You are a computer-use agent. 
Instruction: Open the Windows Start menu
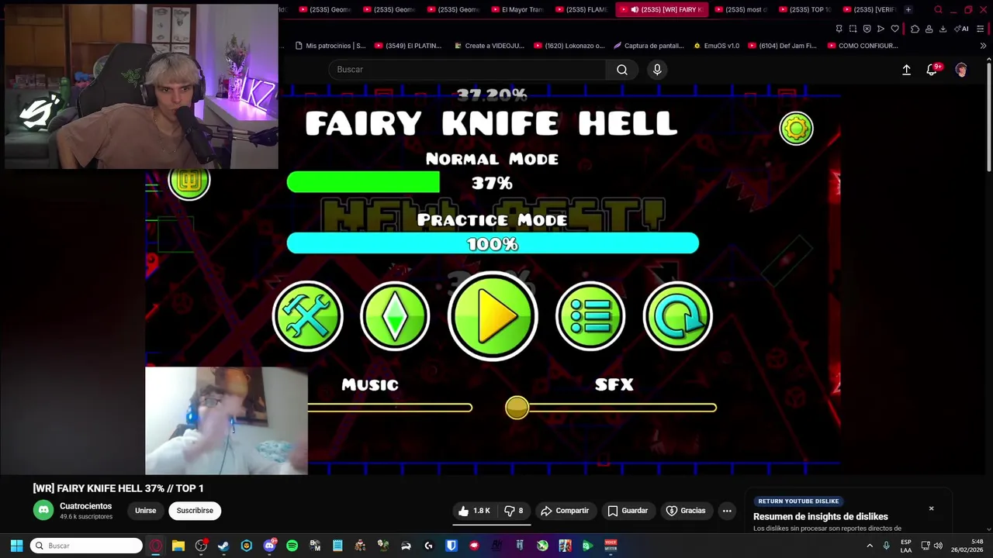16,546
